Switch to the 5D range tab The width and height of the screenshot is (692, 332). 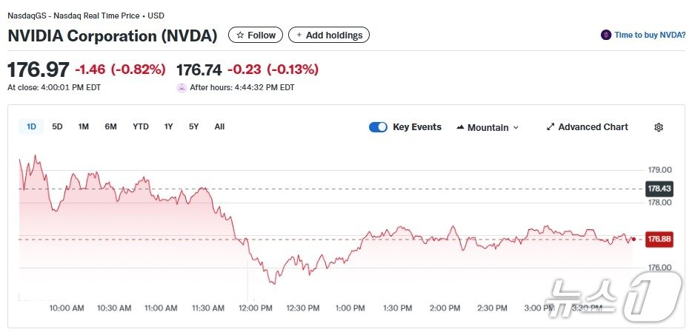[57, 126]
